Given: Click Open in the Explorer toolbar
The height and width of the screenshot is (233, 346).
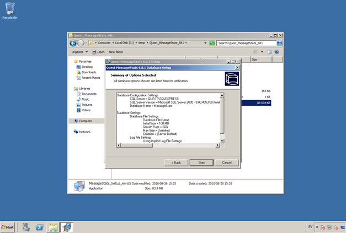Looking at the screenshot, I should coord(98,52).
